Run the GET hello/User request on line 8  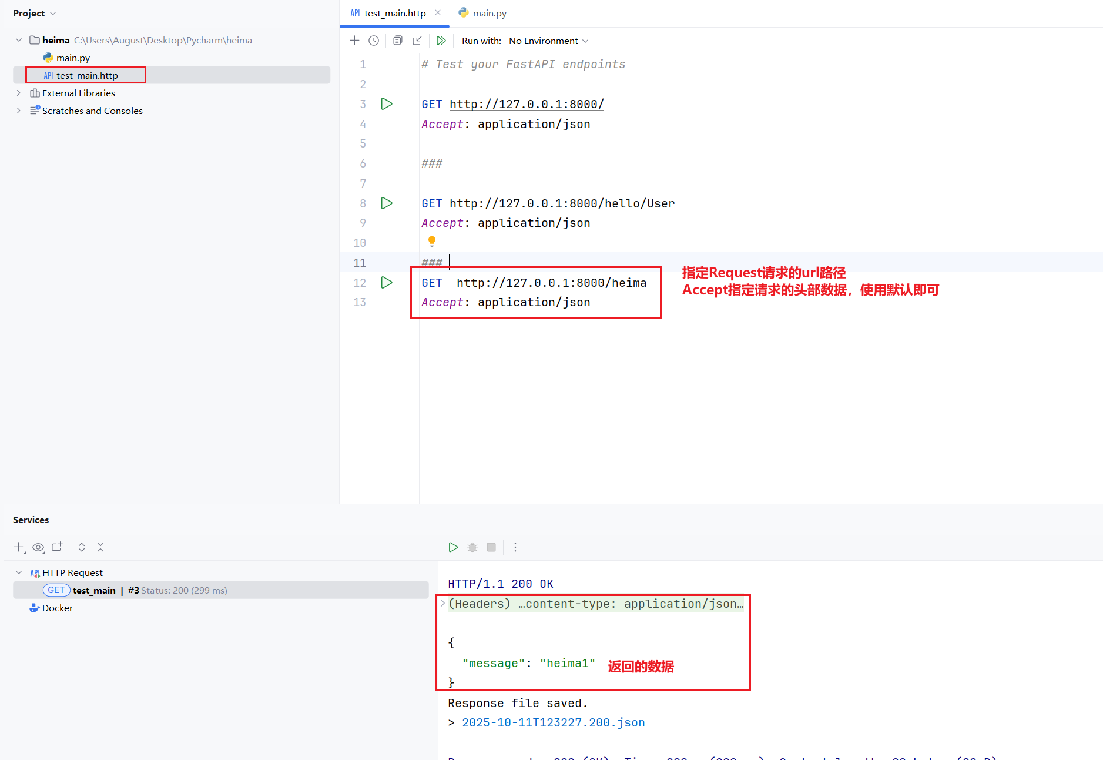[x=387, y=203]
